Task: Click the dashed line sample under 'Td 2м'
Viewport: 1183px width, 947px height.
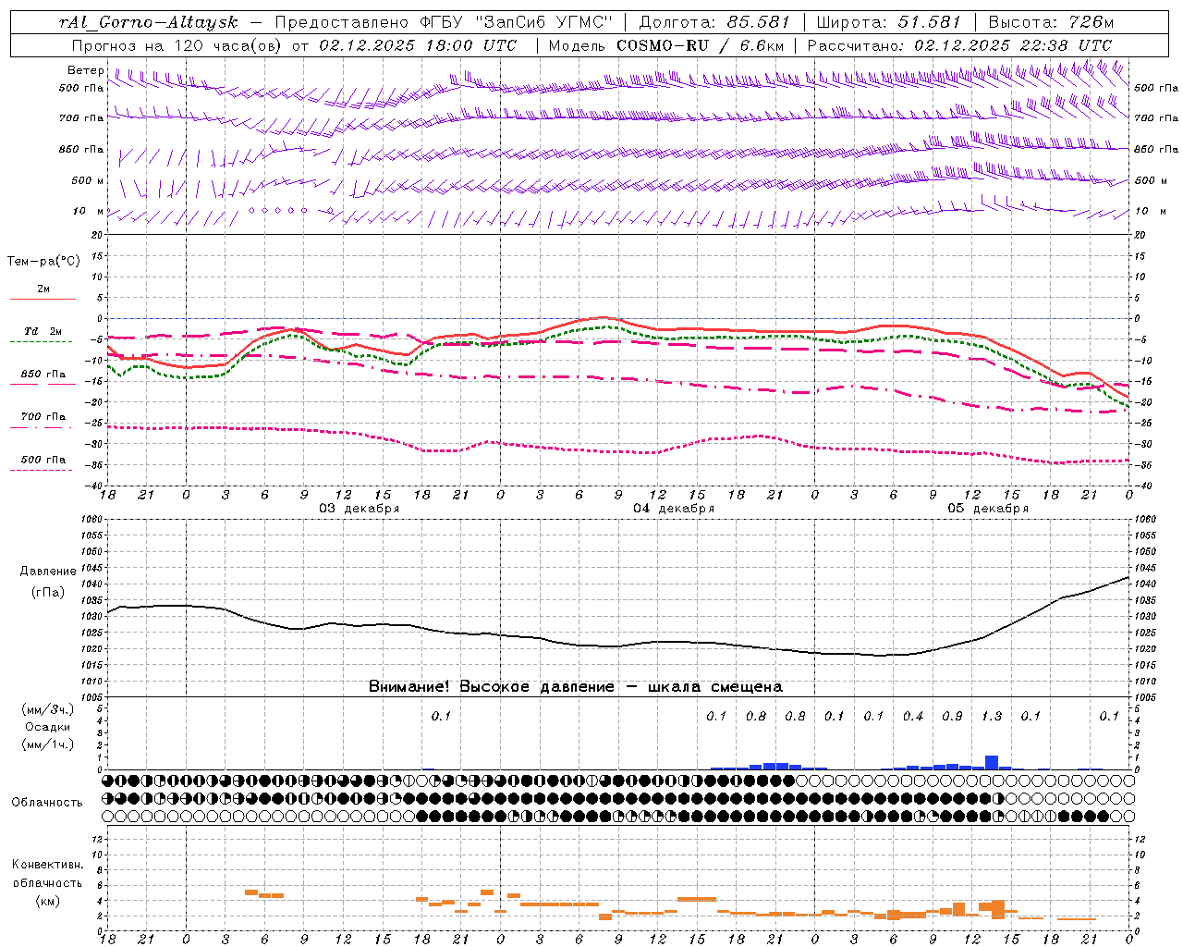Action: tap(42, 341)
